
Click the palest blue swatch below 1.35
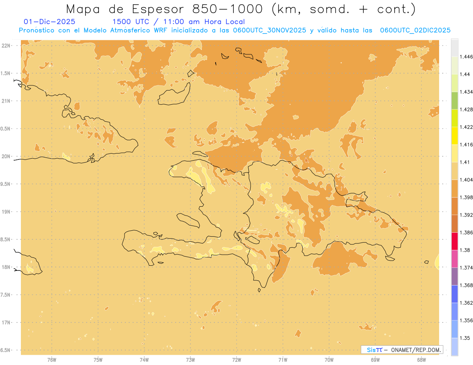(454, 347)
